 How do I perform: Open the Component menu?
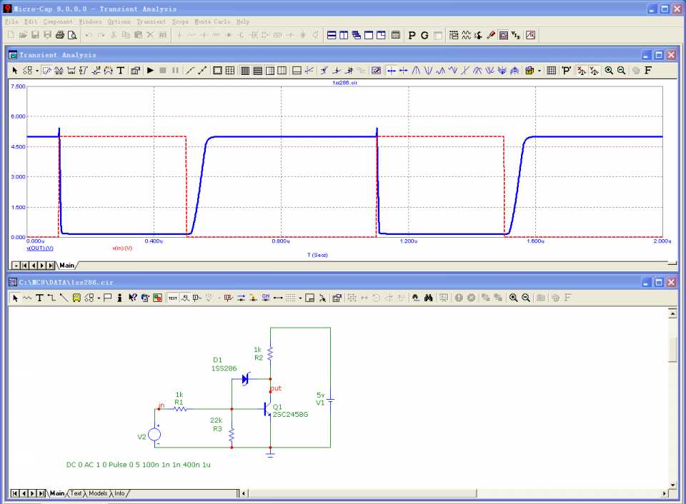click(58, 21)
